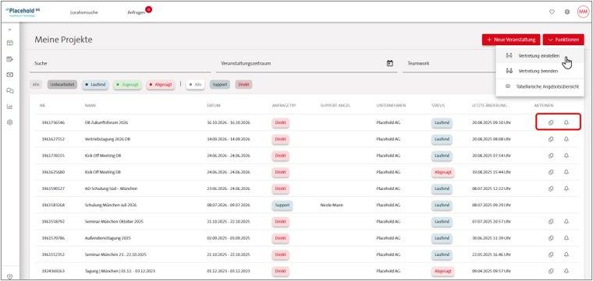
Task: Click the Abgesagt status of Tagung München 2023
Action: (x=443, y=271)
